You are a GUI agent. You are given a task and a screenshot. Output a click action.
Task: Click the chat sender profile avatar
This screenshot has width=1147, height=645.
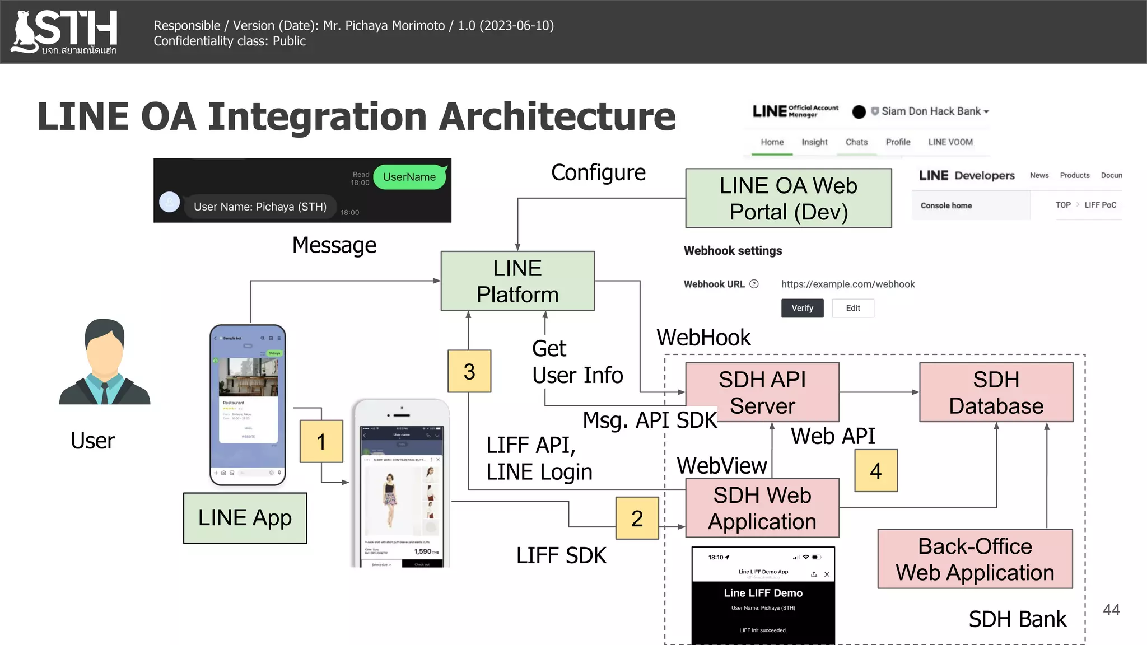coord(169,202)
